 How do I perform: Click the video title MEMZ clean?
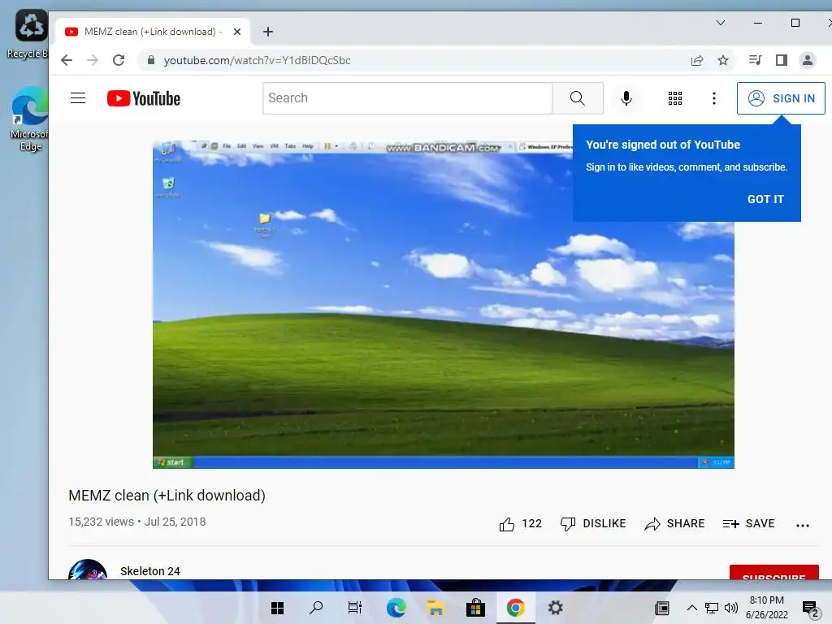(167, 496)
